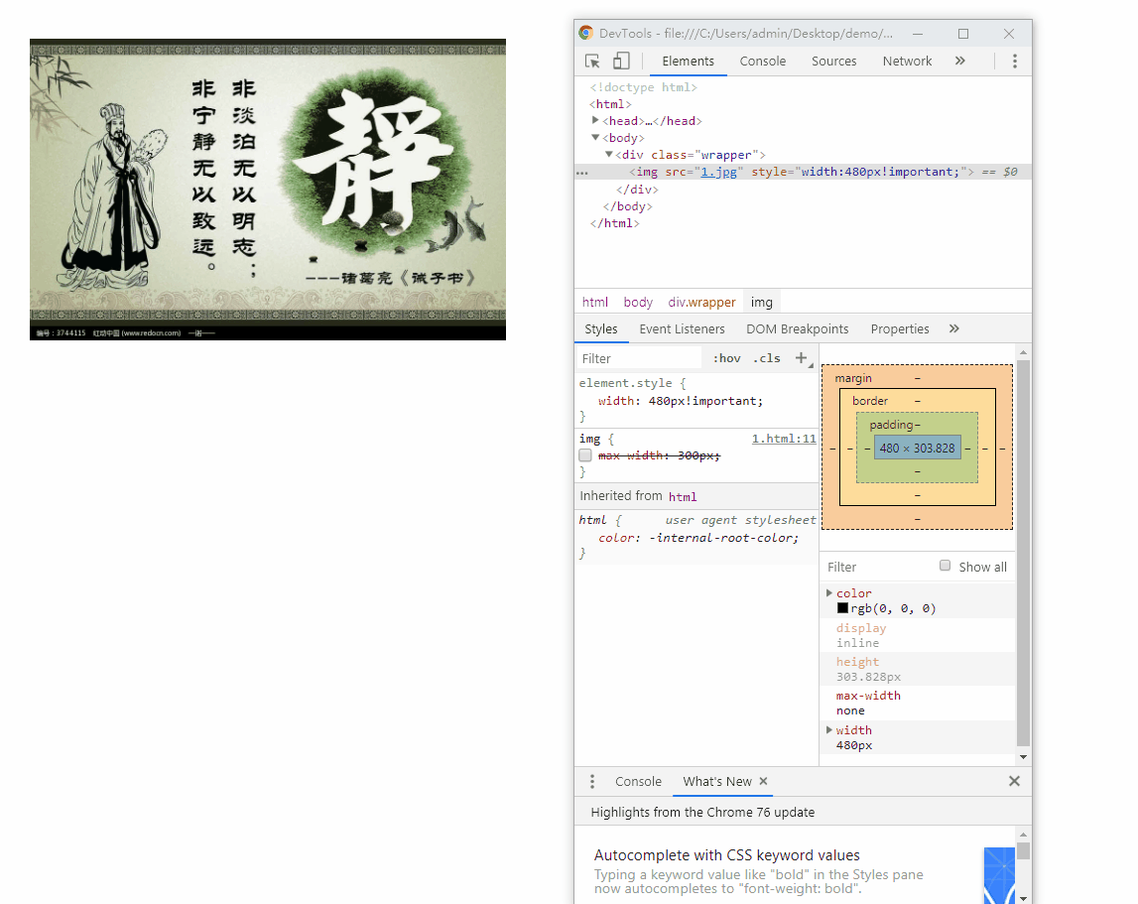Click the black color swatch for rgb(0, 0, 0)

[842, 608]
